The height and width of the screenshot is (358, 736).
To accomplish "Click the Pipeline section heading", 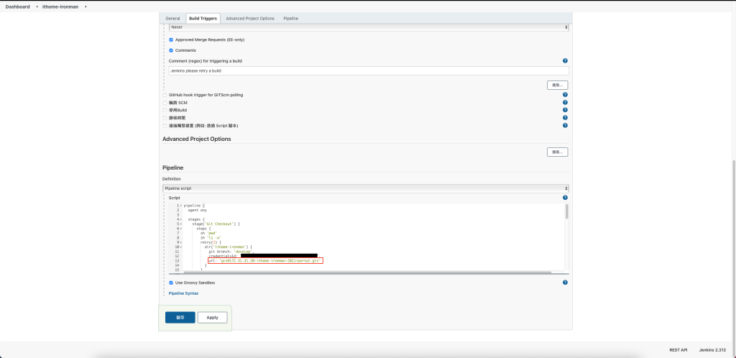I will (172, 167).
